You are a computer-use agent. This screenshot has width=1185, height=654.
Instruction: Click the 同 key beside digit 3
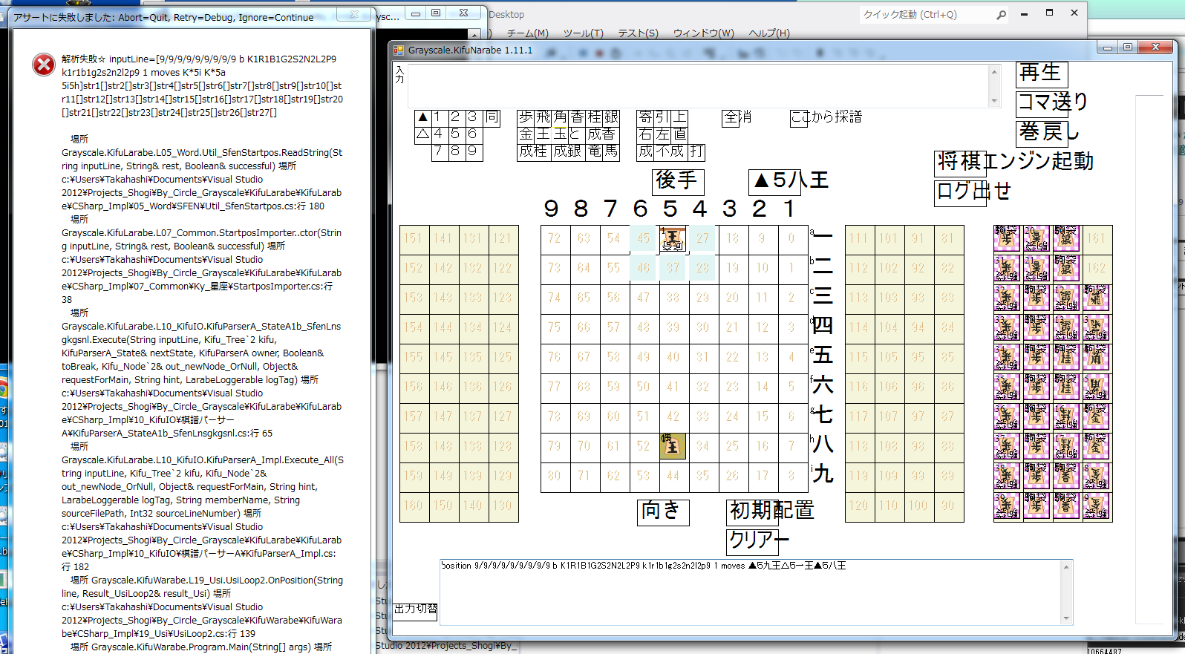pos(492,117)
